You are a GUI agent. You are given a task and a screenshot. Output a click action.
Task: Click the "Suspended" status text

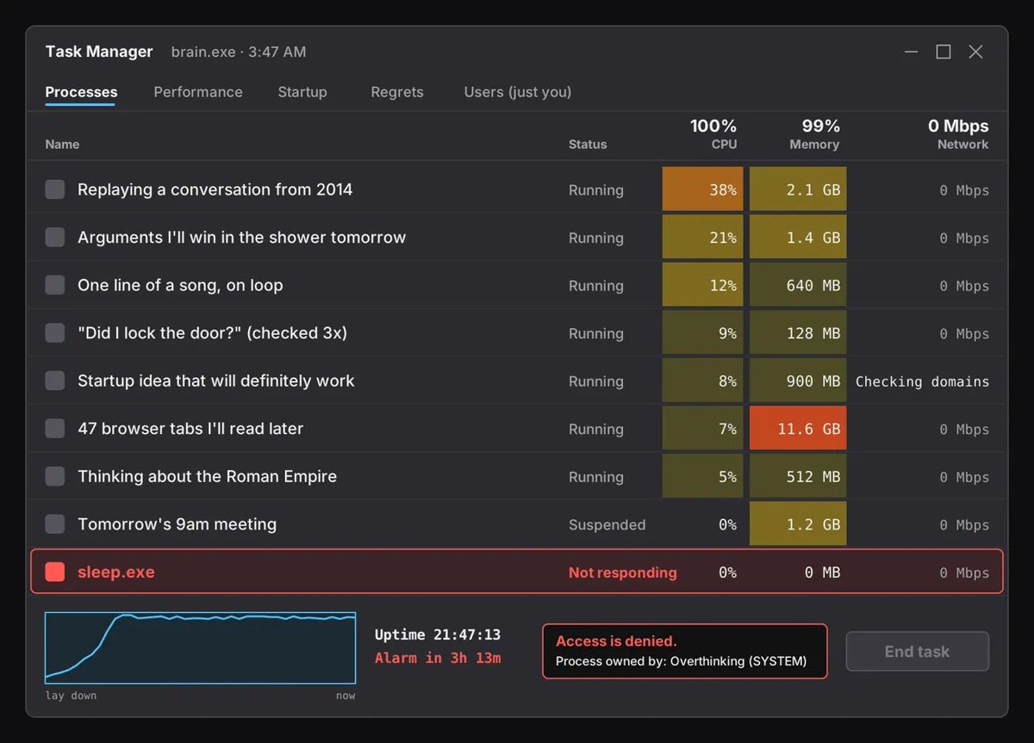[607, 524]
